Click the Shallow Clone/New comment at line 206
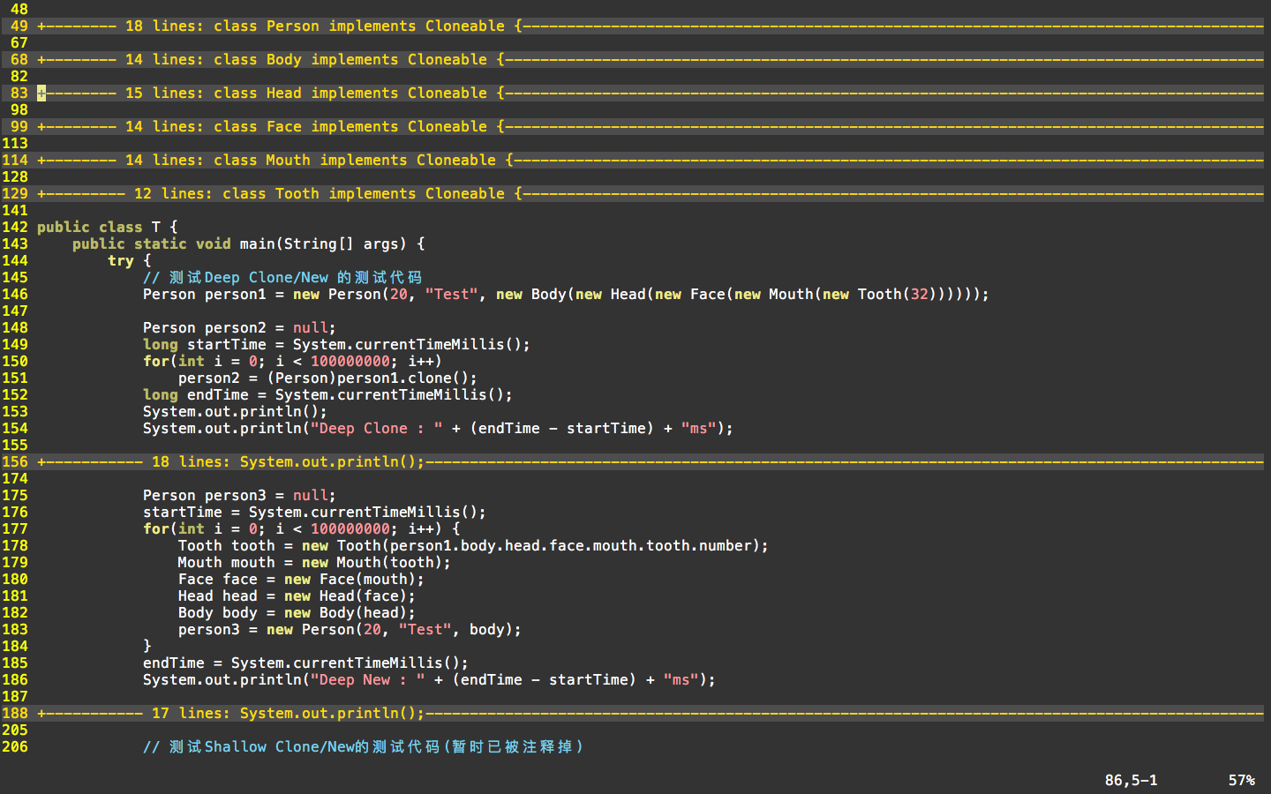The width and height of the screenshot is (1271, 794). pyautogui.click(x=363, y=747)
